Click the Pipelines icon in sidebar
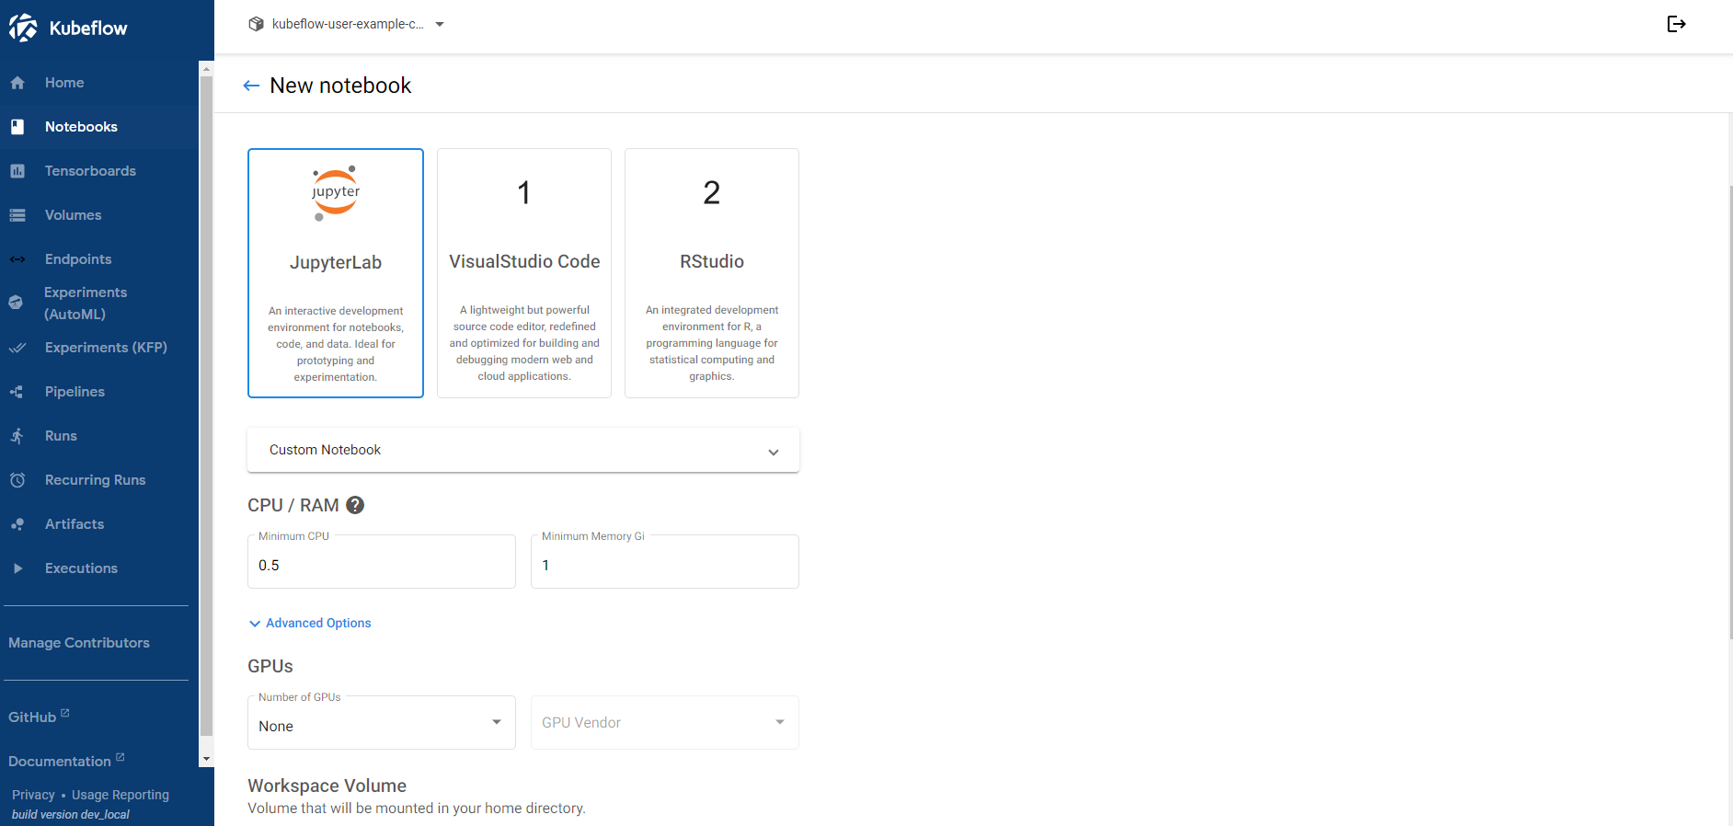This screenshot has width=1733, height=826. coord(17,392)
